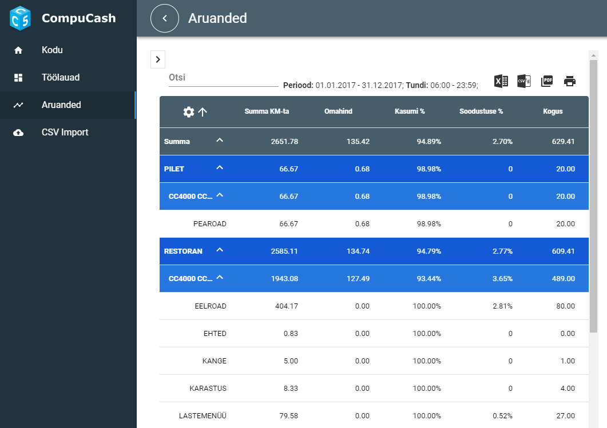The height and width of the screenshot is (428, 607).
Task: Open CSV Import page
Action: [x=65, y=133]
